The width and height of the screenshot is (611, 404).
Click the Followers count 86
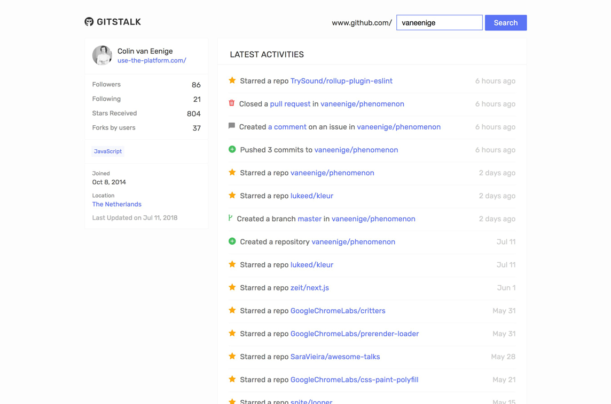pos(196,85)
